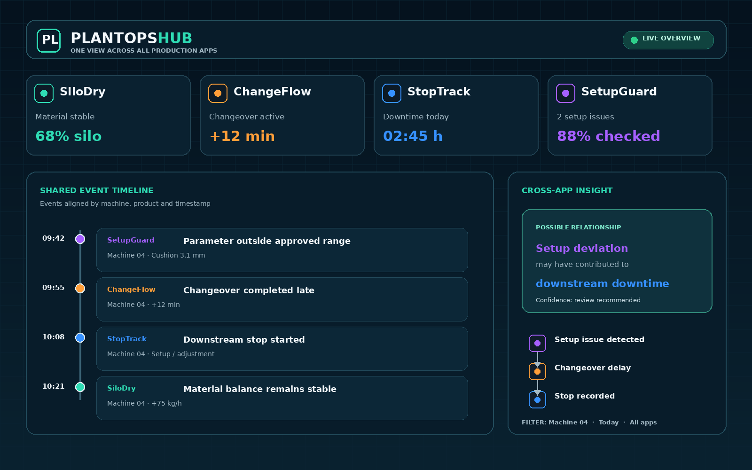The height and width of the screenshot is (470, 752).
Task: Open Changeover completed late event
Action: click(x=282, y=299)
